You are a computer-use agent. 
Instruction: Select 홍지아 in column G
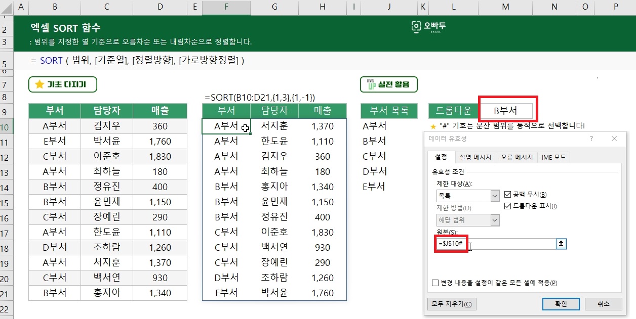pos(274,187)
